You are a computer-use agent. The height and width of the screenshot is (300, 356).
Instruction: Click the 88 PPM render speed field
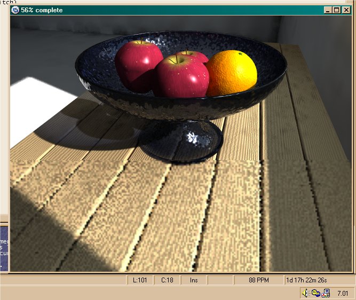[258, 280]
